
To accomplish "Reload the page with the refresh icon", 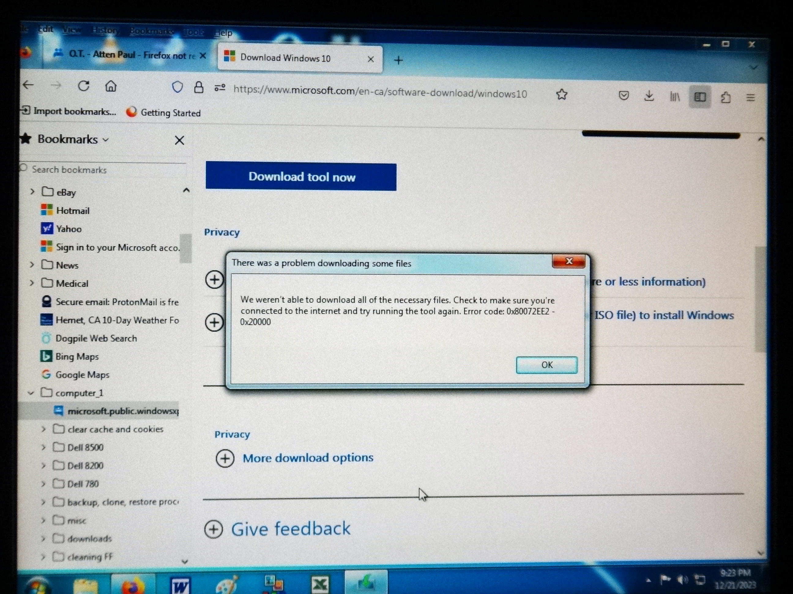I will 84,86.
